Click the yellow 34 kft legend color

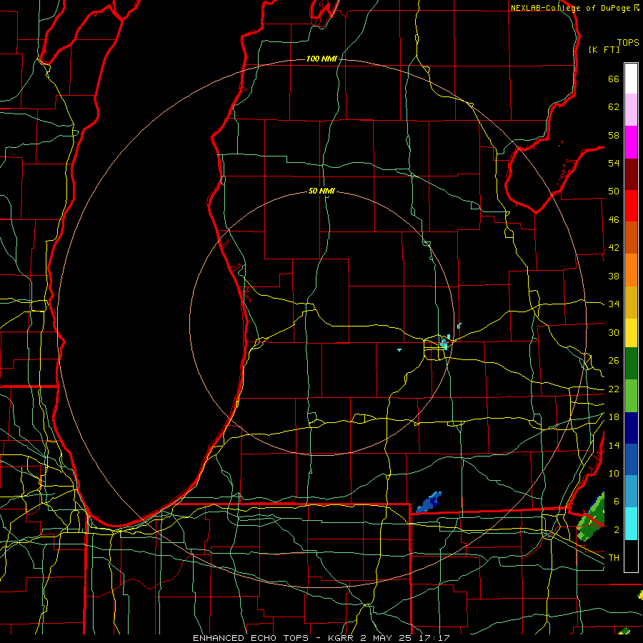[631, 332]
